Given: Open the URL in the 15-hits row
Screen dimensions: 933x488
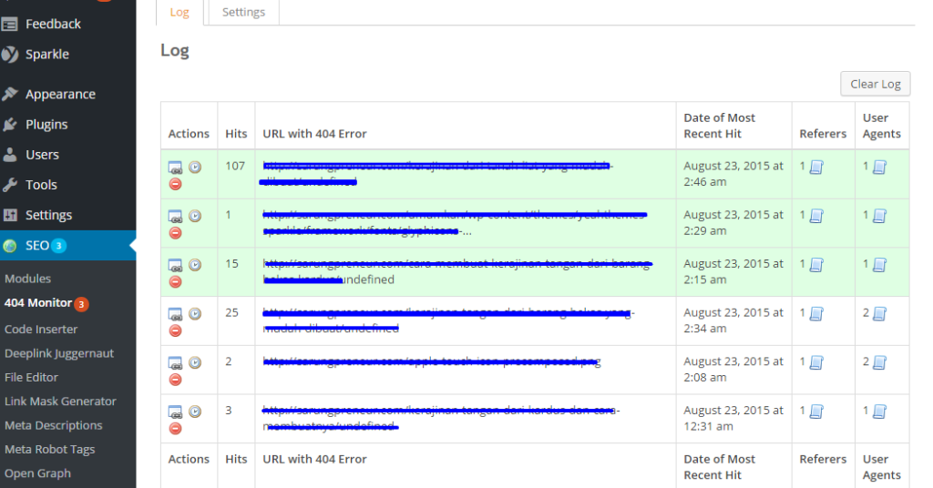Looking at the screenshot, I should [x=175, y=265].
